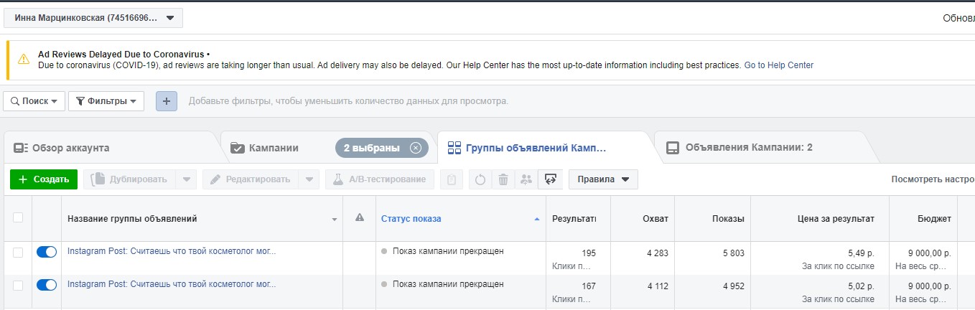Screen dimensions: 975x310
Task: Click the 5,49 р. price cell
Action: pyautogui.click(x=860, y=253)
